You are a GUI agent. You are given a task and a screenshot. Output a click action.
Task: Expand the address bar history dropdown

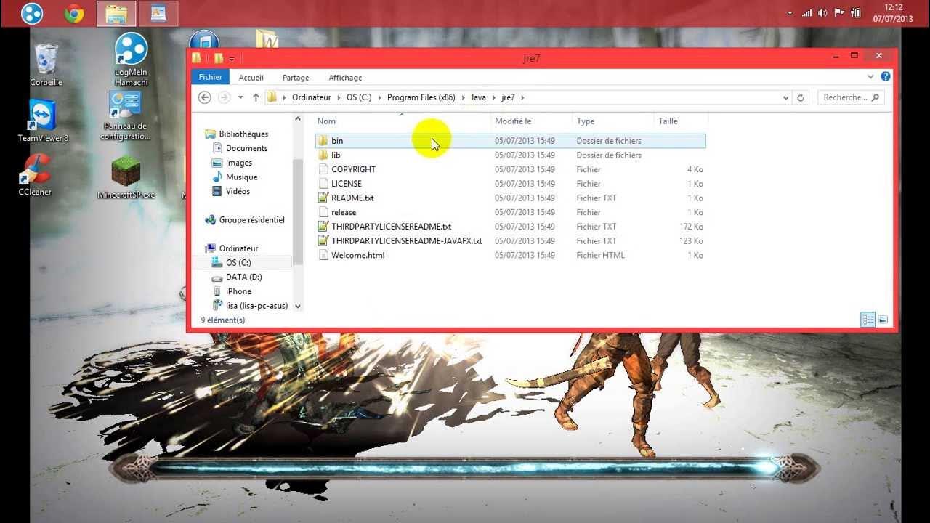pos(785,97)
